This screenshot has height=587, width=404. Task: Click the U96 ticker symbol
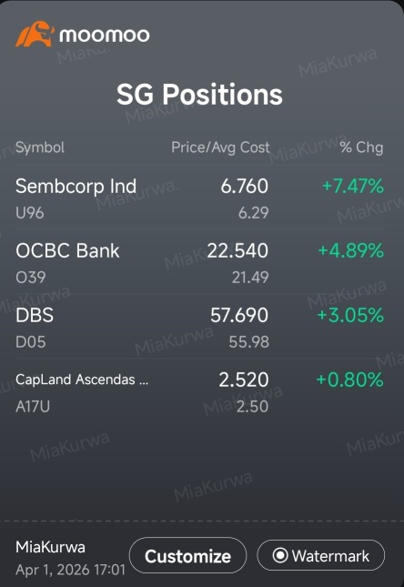[x=30, y=213]
